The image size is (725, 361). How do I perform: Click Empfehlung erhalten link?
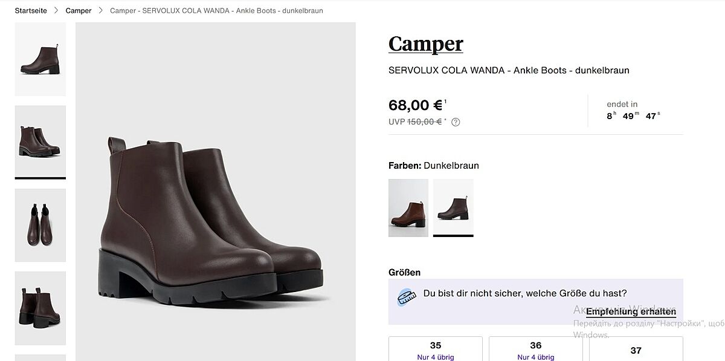(x=631, y=312)
